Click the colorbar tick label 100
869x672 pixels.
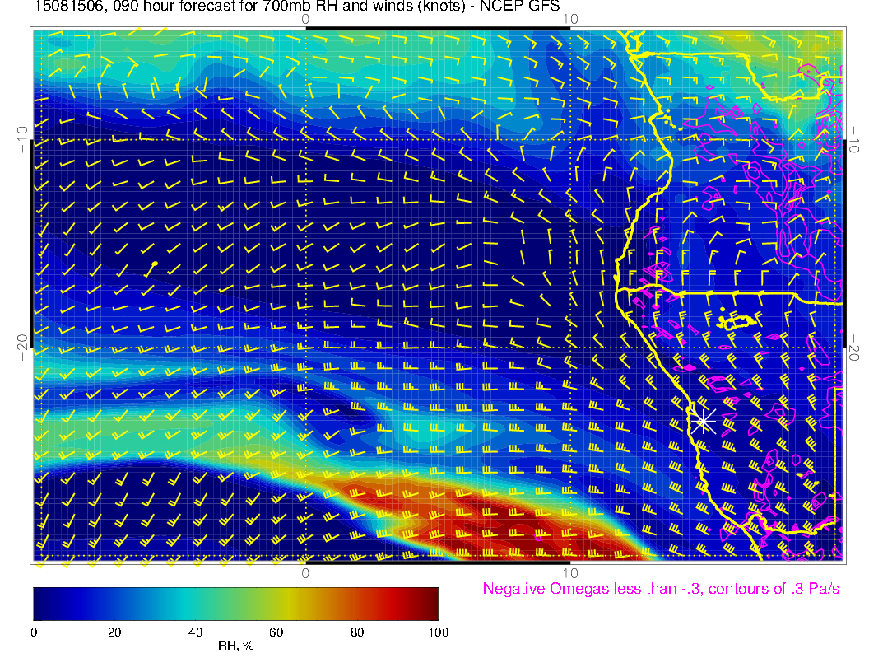(x=438, y=632)
